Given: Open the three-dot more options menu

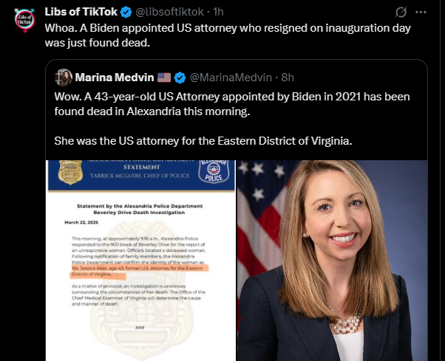Looking at the screenshot, I should [x=421, y=13].
